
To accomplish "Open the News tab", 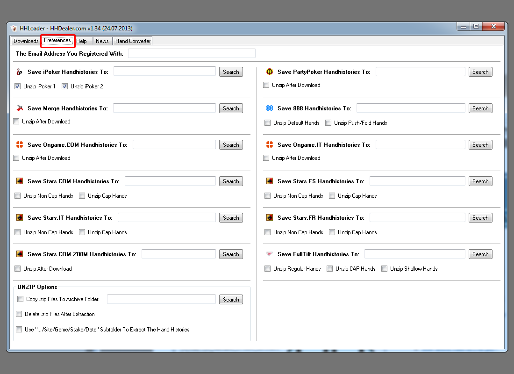I will [102, 41].
